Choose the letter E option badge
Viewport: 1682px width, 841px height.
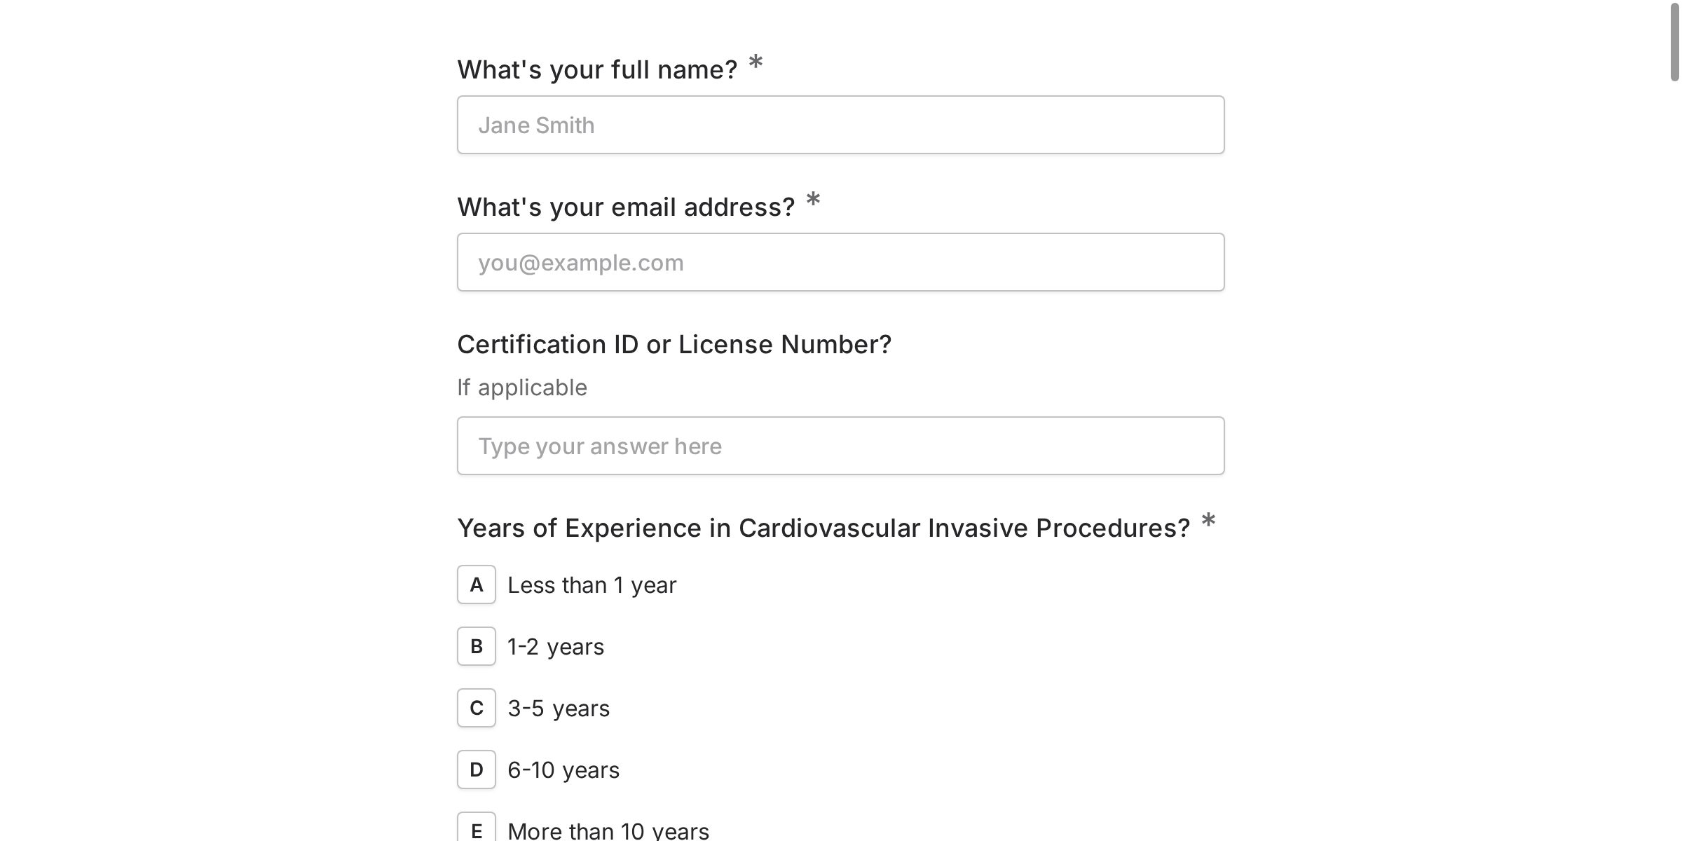(477, 830)
